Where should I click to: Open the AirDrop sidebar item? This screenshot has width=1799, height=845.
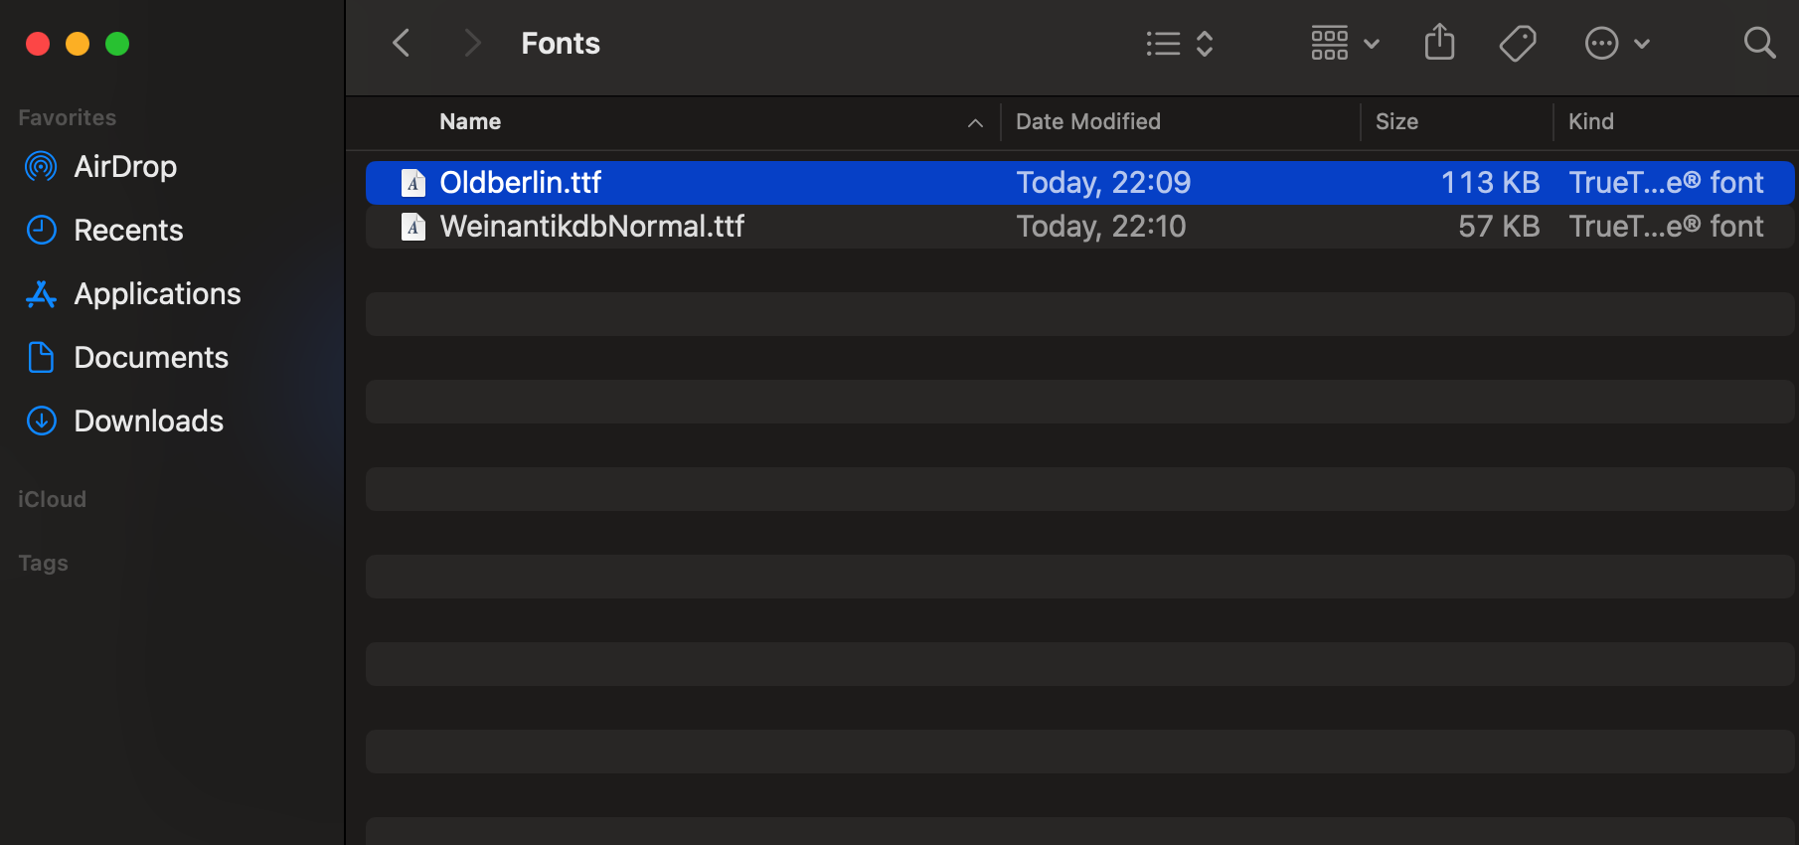[124, 166]
